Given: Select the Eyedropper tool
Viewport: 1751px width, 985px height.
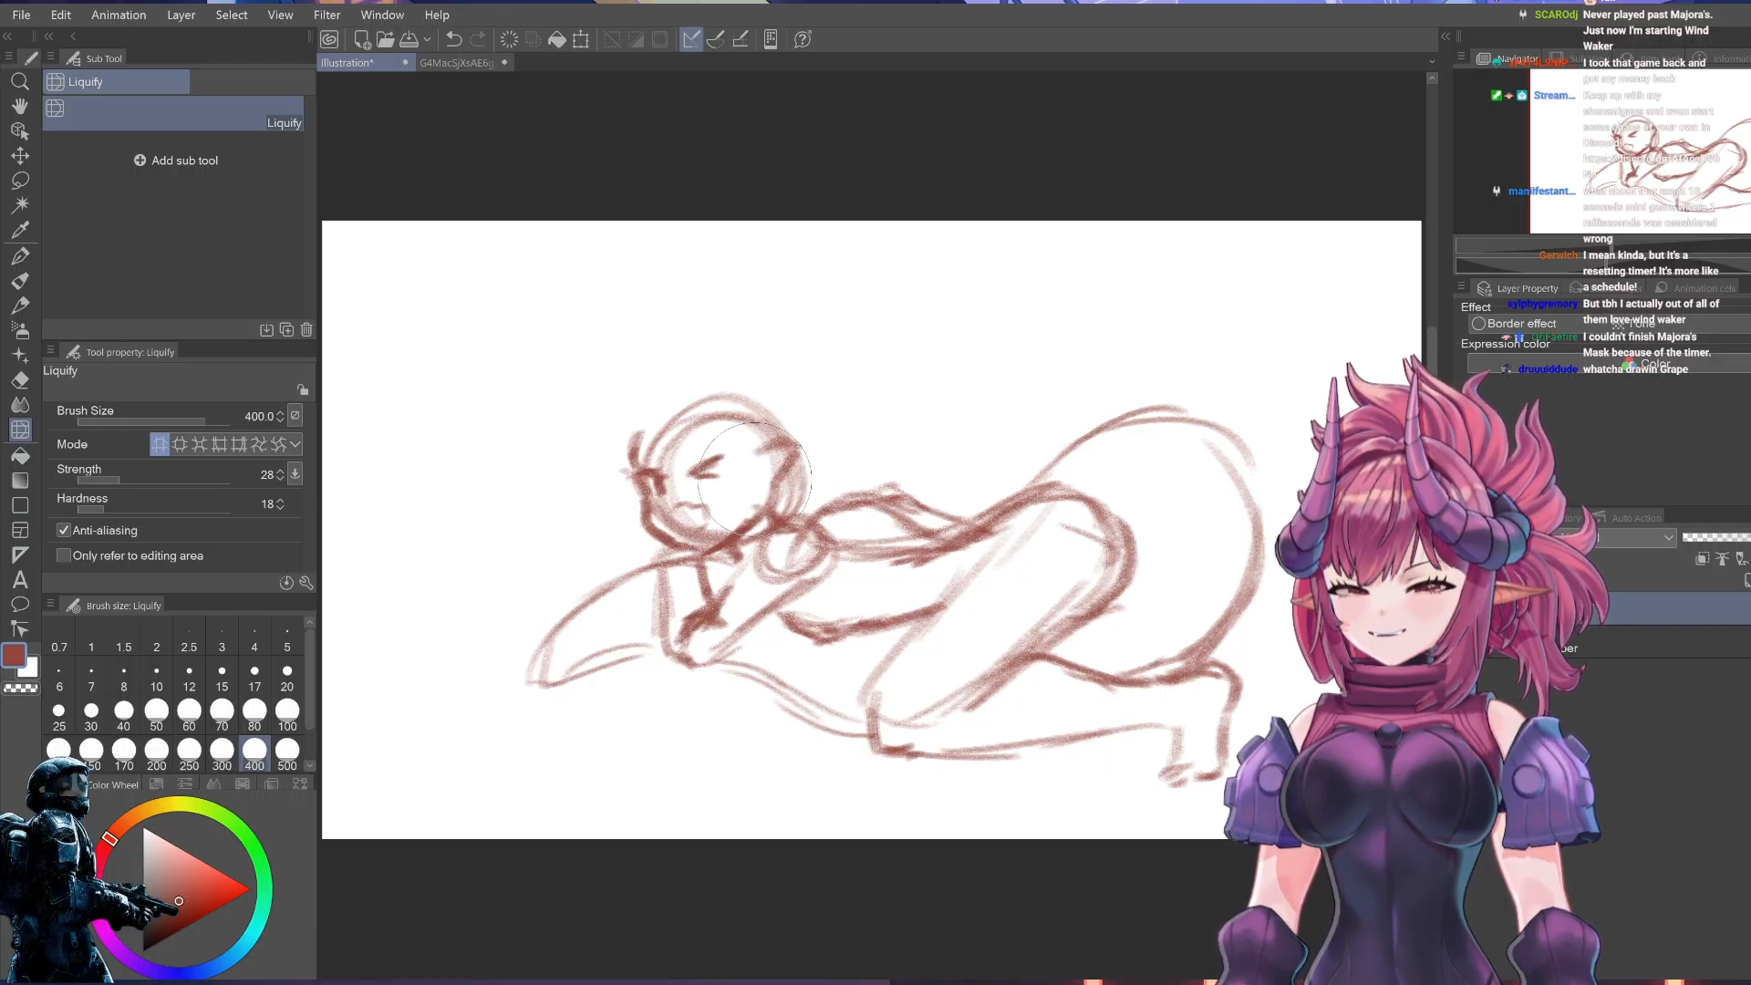Looking at the screenshot, I should pyautogui.click(x=20, y=230).
